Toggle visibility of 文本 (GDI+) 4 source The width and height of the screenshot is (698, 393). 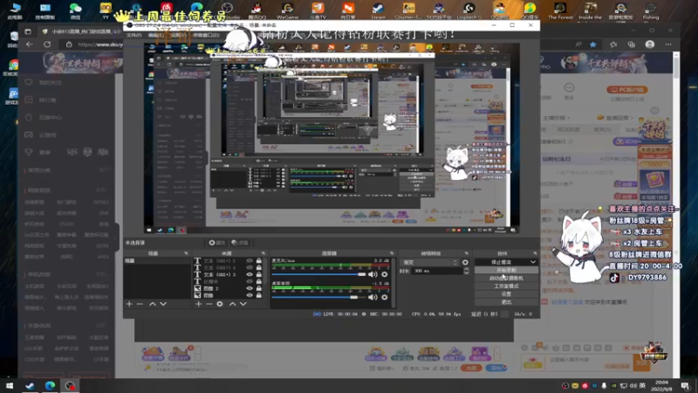pos(250,268)
